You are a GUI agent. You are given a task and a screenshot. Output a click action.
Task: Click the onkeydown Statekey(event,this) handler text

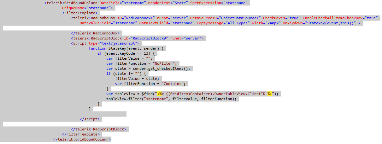pos(330,23)
